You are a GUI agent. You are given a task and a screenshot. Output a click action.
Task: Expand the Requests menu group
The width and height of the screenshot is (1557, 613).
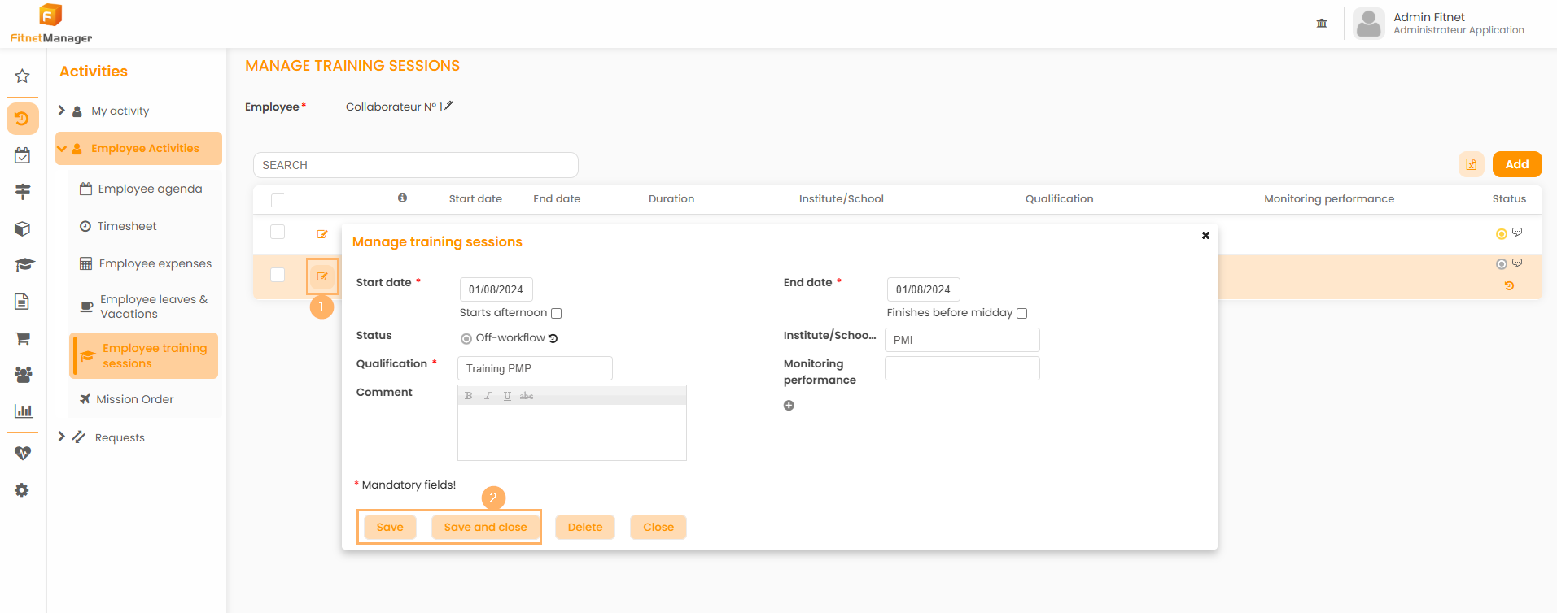62,437
